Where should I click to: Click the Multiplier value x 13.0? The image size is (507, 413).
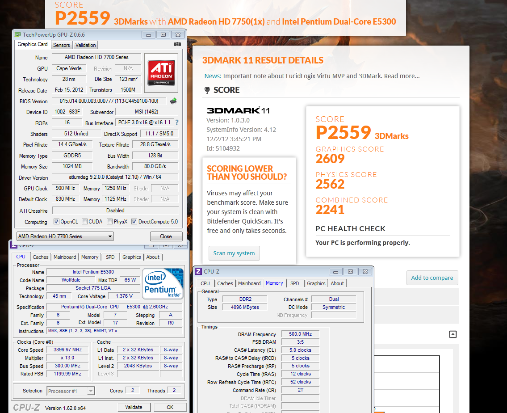pyautogui.click(x=67, y=358)
